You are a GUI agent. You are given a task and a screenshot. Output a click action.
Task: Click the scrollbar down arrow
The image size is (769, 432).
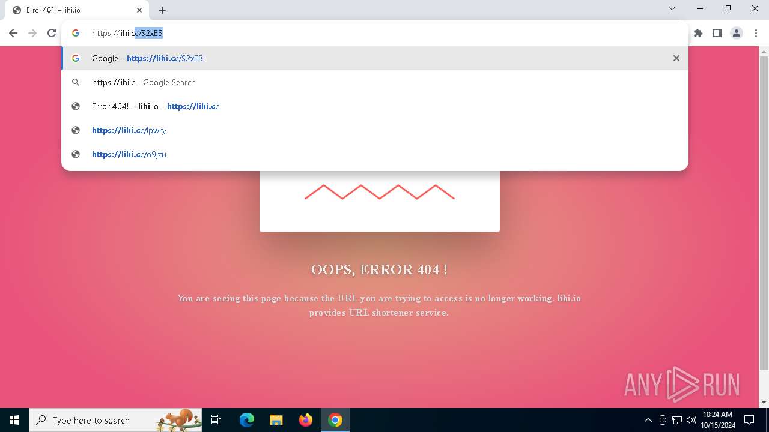(x=764, y=403)
